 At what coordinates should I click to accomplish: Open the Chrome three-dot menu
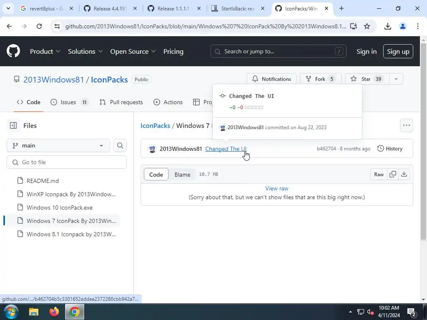coord(417,26)
